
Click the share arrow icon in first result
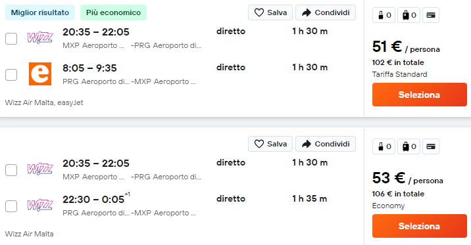[x=307, y=12]
